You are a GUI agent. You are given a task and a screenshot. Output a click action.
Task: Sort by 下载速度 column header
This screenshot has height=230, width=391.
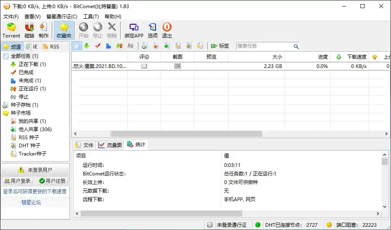pos(349,57)
